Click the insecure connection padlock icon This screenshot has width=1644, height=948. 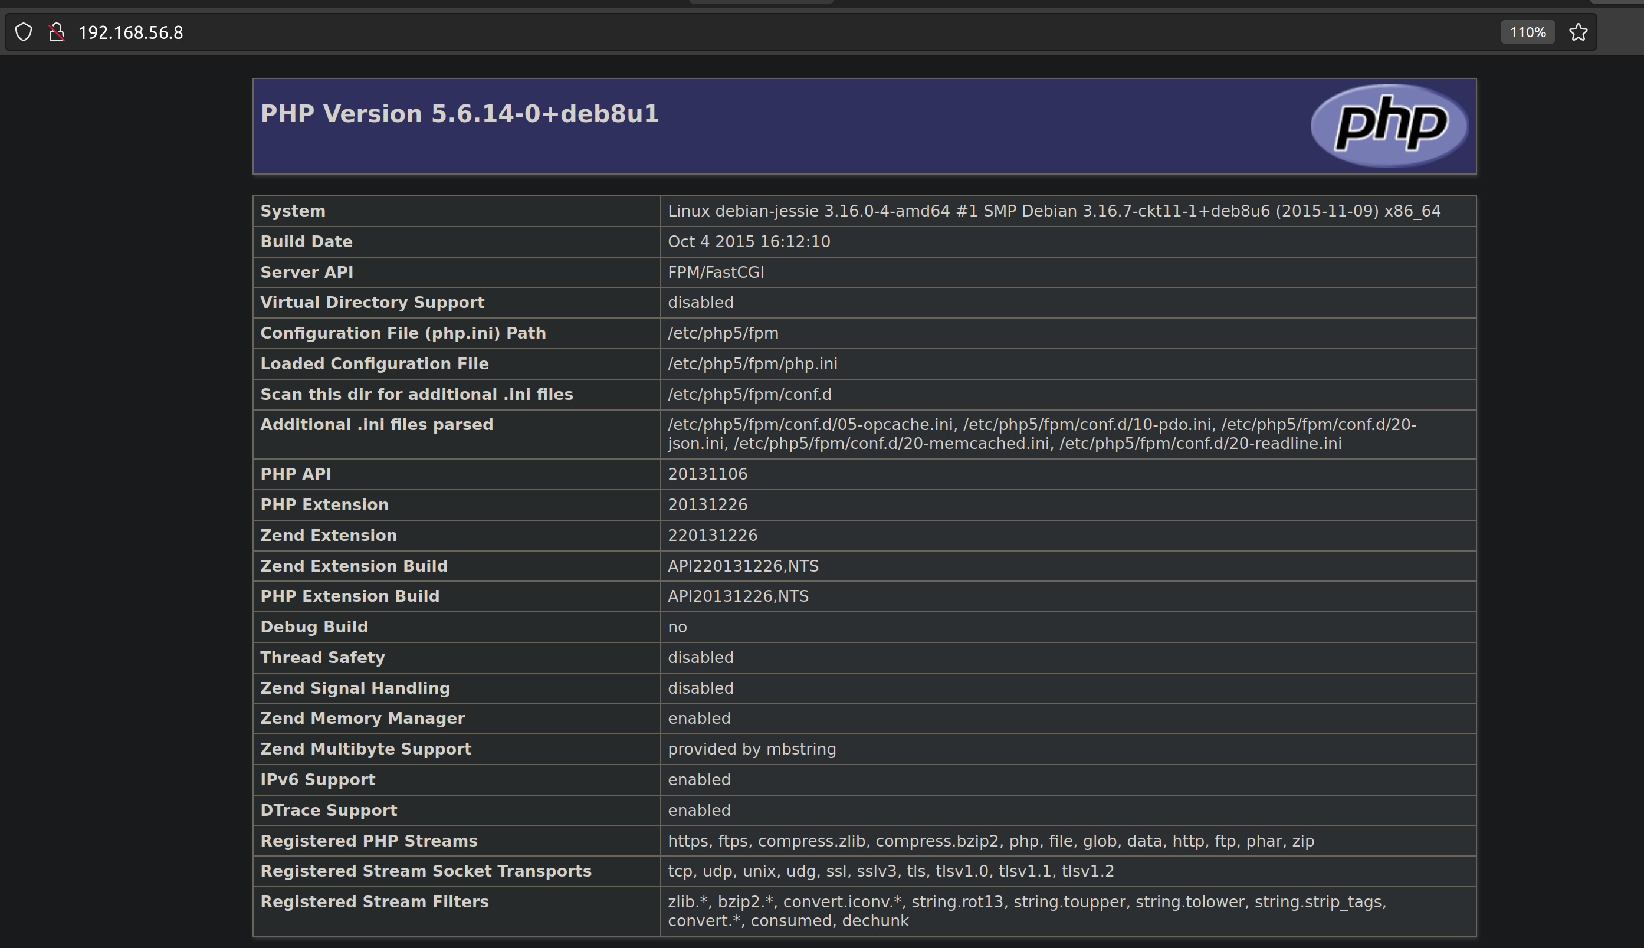(x=57, y=32)
